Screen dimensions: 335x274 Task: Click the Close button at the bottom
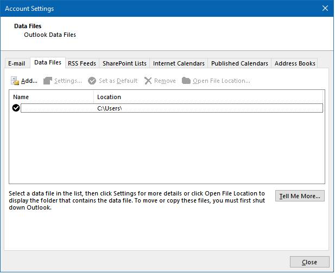click(309, 262)
